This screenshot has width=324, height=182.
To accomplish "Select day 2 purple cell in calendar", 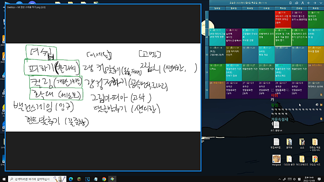I will click(299, 19).
